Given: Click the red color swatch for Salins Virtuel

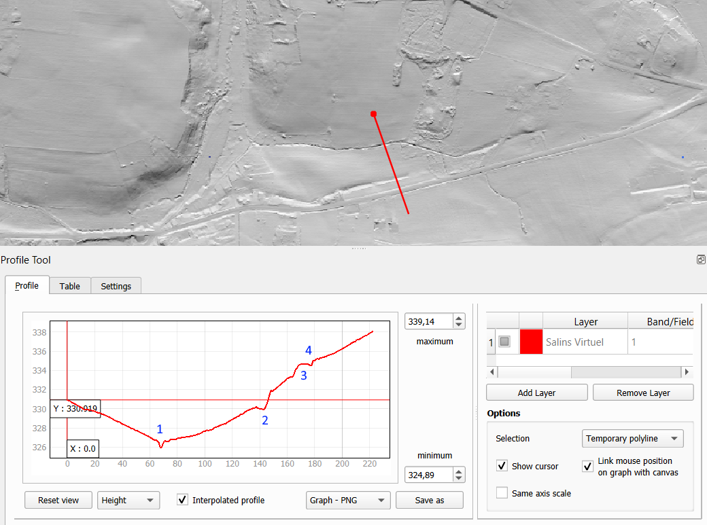Looking at the screenshot, I should (531, 342).
